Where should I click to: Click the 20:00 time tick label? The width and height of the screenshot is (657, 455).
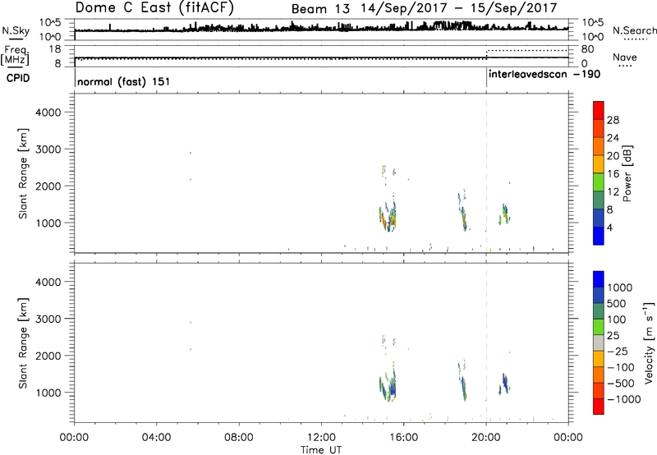click(x=485, y=438)
